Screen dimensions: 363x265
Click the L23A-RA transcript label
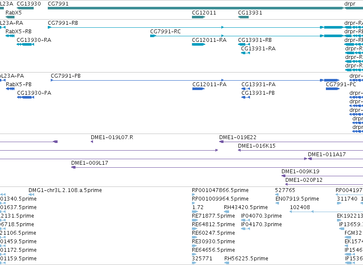[x=12, y=23]
